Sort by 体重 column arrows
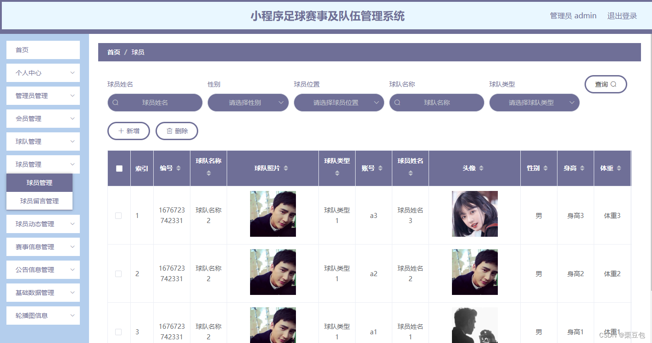652x343 pixels. click(619, 169)
